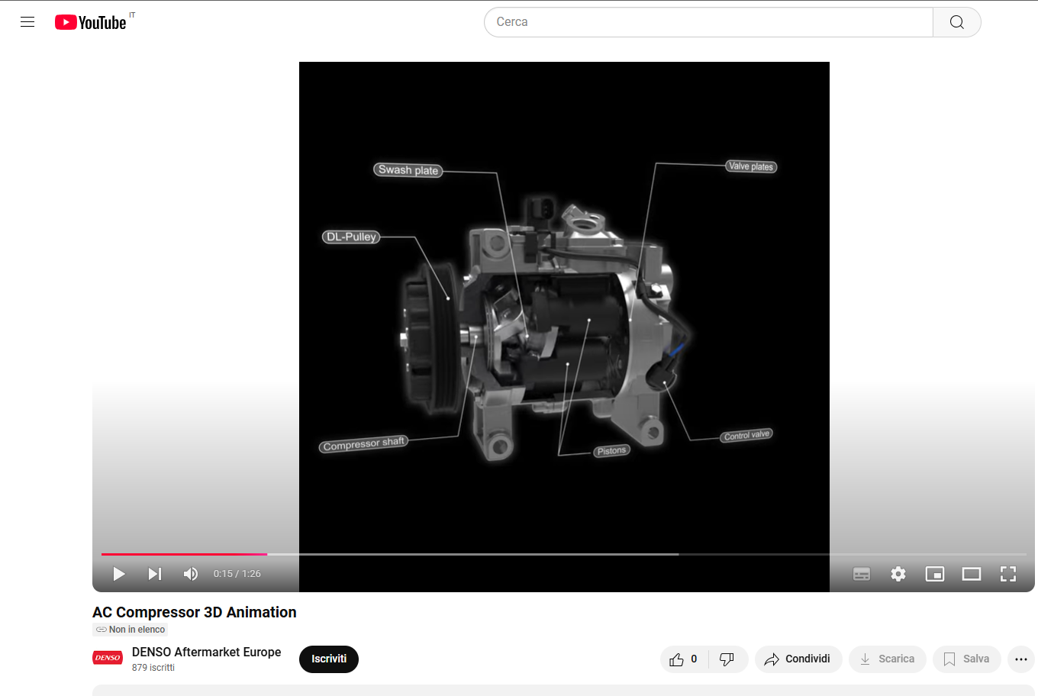This screenshot has width=1038, height=696.
Task: Enter fullscreen mode
Action: point(1008,574)
